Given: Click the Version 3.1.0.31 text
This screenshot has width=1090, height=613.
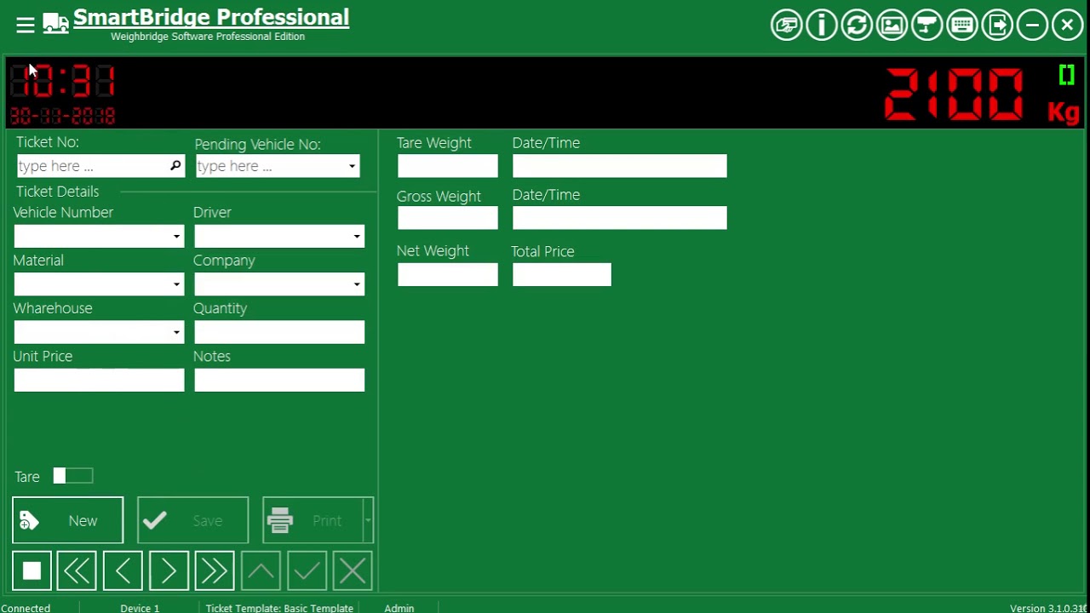Looking at the screenshot, I should point(1049,608).
